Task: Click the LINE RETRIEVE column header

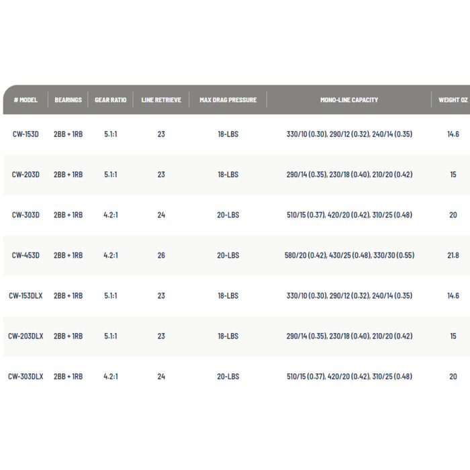Action: (x=161, y=100)
